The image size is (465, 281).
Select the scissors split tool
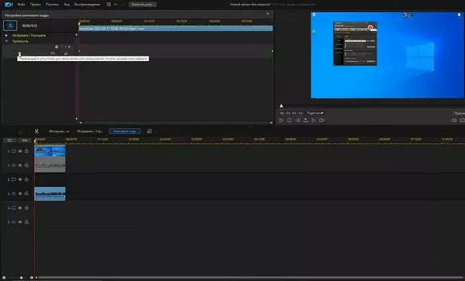tap(37, 131)
